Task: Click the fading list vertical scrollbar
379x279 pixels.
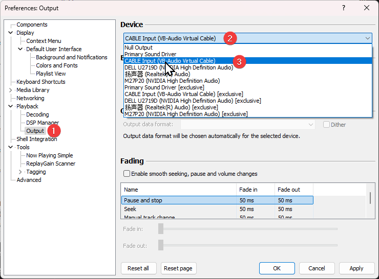Action: (x=370, y=198)
